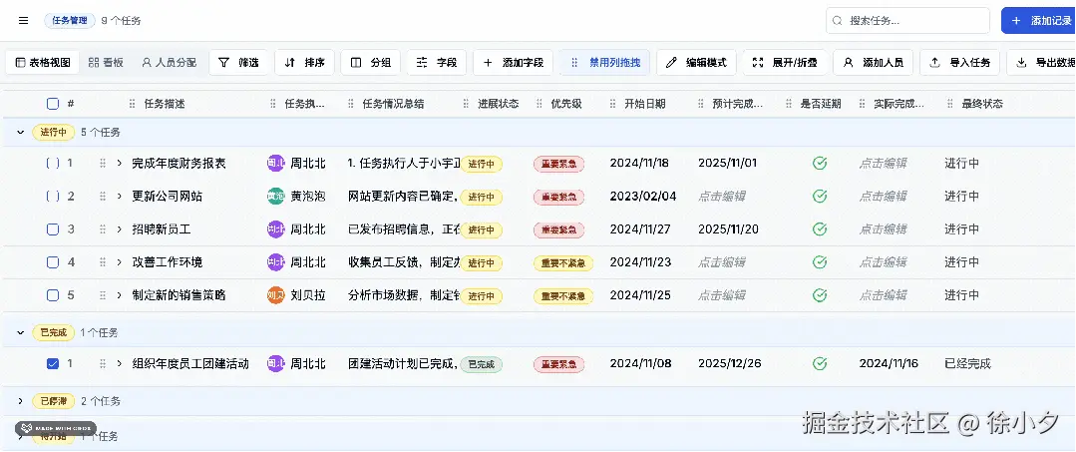Viewport: 1076px width, 452px height.
Task: Switch to the 人员分配 tab
Action: (x=169, y=63)
